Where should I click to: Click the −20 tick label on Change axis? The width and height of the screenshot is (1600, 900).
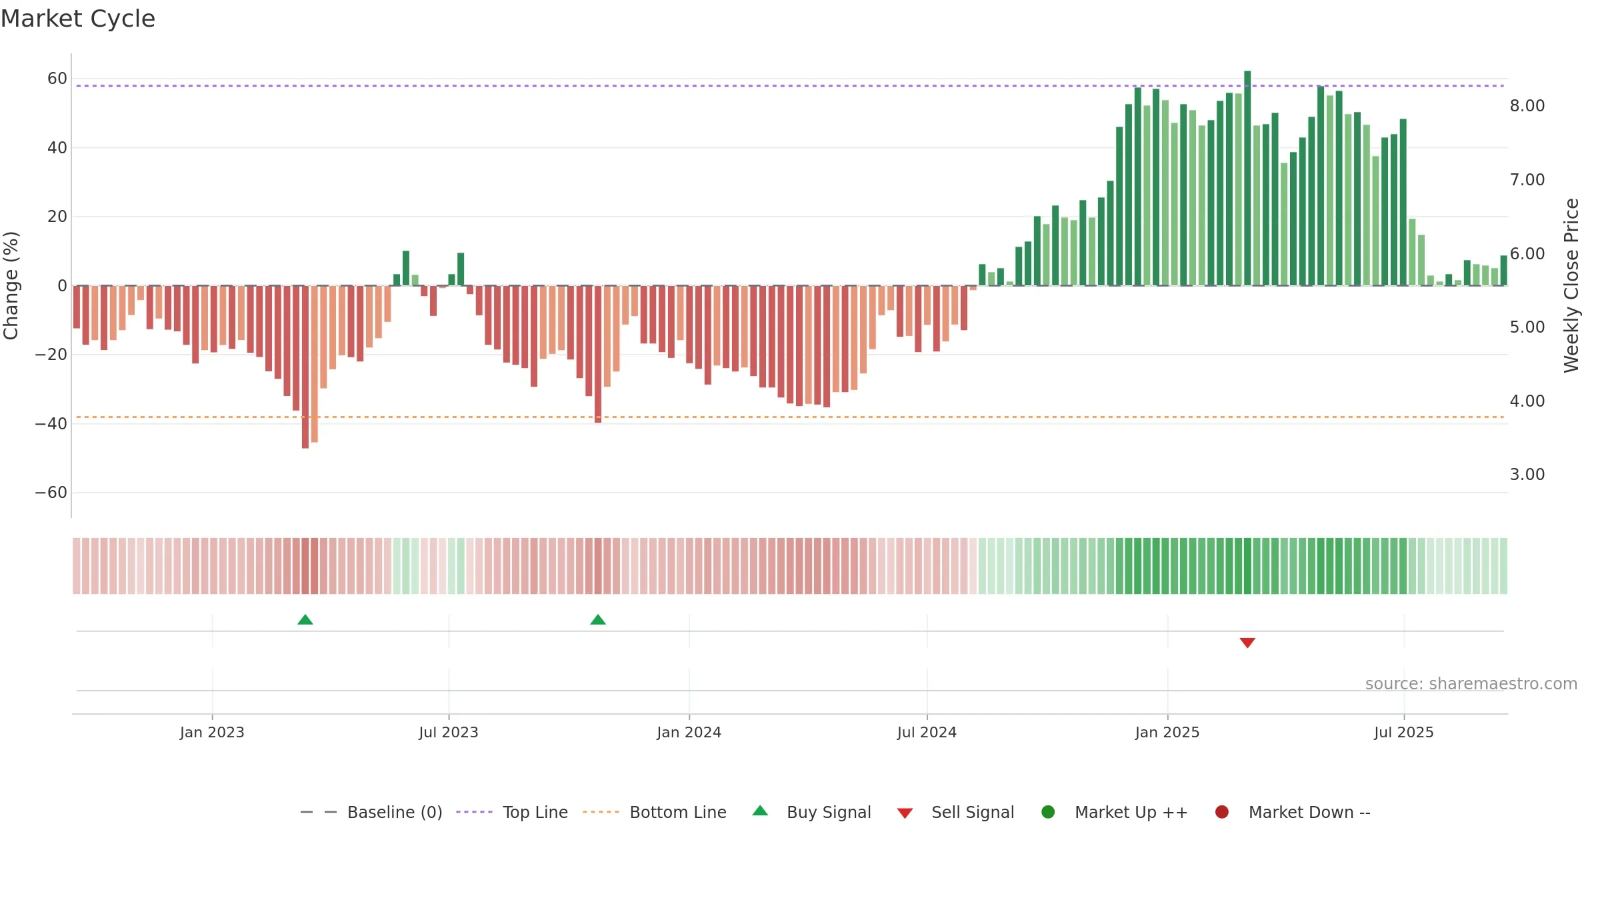(x=51, y=355)
